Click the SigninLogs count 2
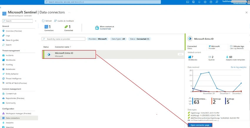 (216, 101)
